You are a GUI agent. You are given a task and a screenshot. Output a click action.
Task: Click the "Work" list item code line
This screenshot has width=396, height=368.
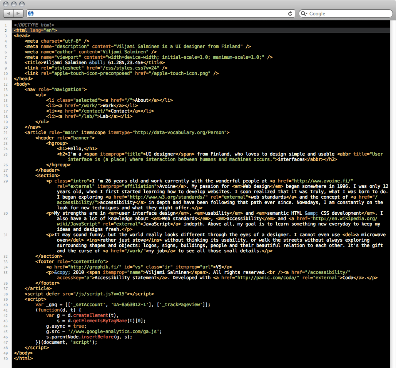[x=92, y=106]
